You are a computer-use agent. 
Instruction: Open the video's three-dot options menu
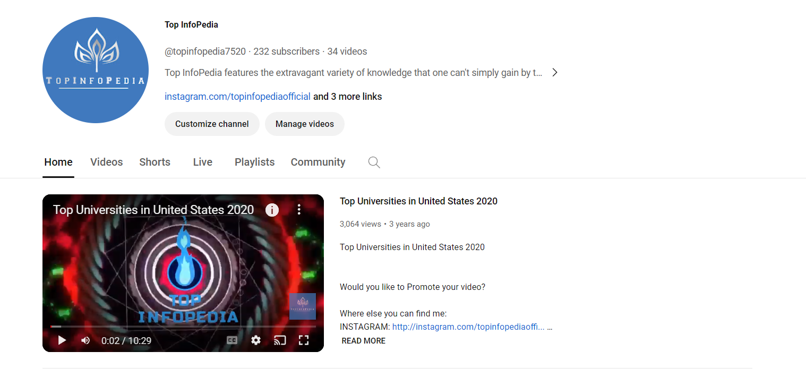tap(299, 210)
